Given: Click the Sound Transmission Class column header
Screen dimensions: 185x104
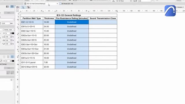Looking at the screenshot, I should click(103, 18).
